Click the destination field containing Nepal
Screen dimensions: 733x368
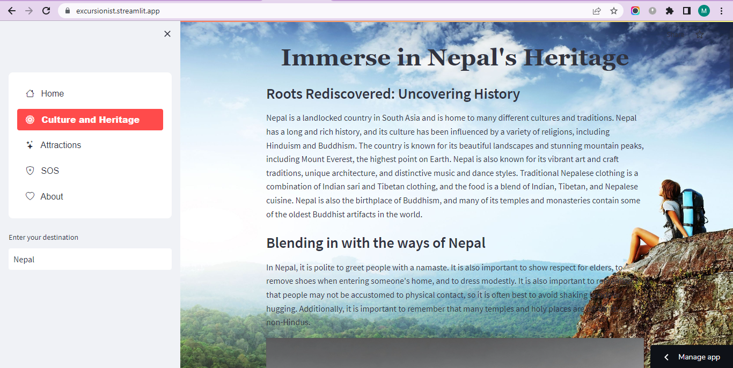90,259
